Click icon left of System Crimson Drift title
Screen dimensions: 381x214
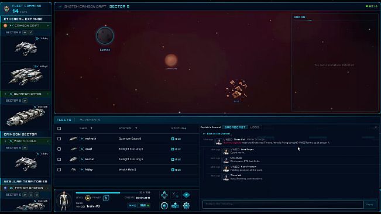click(x=60, y=6)
